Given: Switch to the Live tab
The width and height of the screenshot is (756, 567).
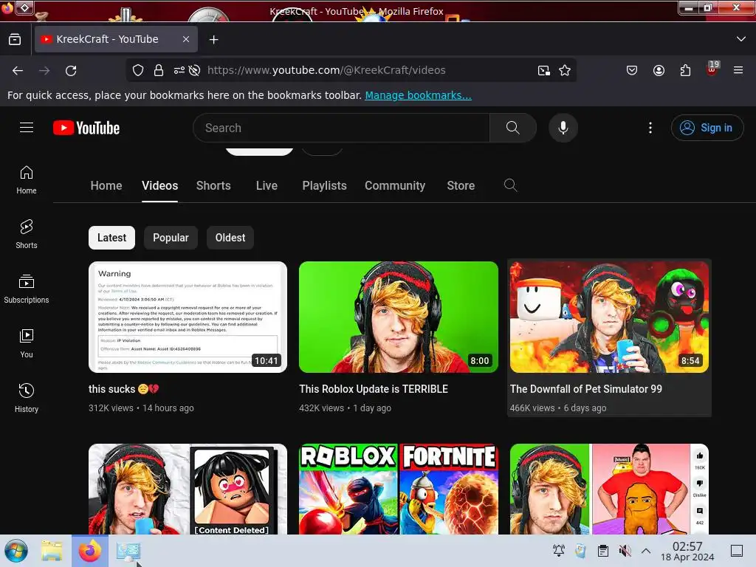Looking at the screenshot, I should 267,185.
